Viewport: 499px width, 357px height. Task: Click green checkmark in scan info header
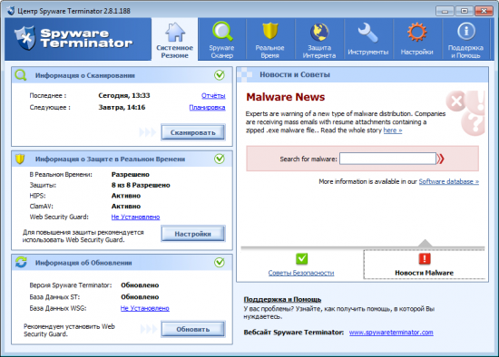coord(220,75)
